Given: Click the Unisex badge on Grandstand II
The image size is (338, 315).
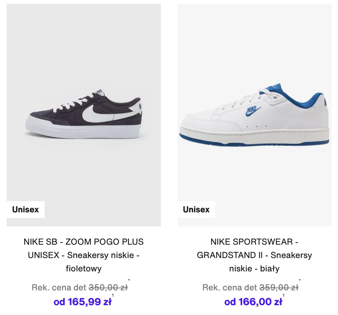Looking at the screenshot, I should tap(196, 210).
